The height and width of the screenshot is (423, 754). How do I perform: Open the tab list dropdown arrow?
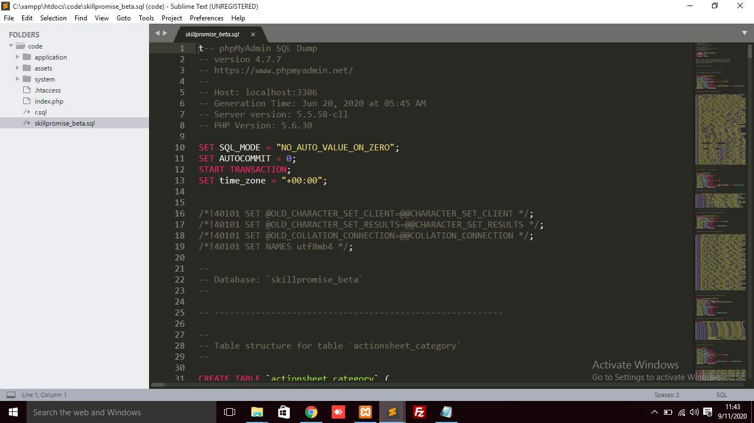click(x=744, y=33)
